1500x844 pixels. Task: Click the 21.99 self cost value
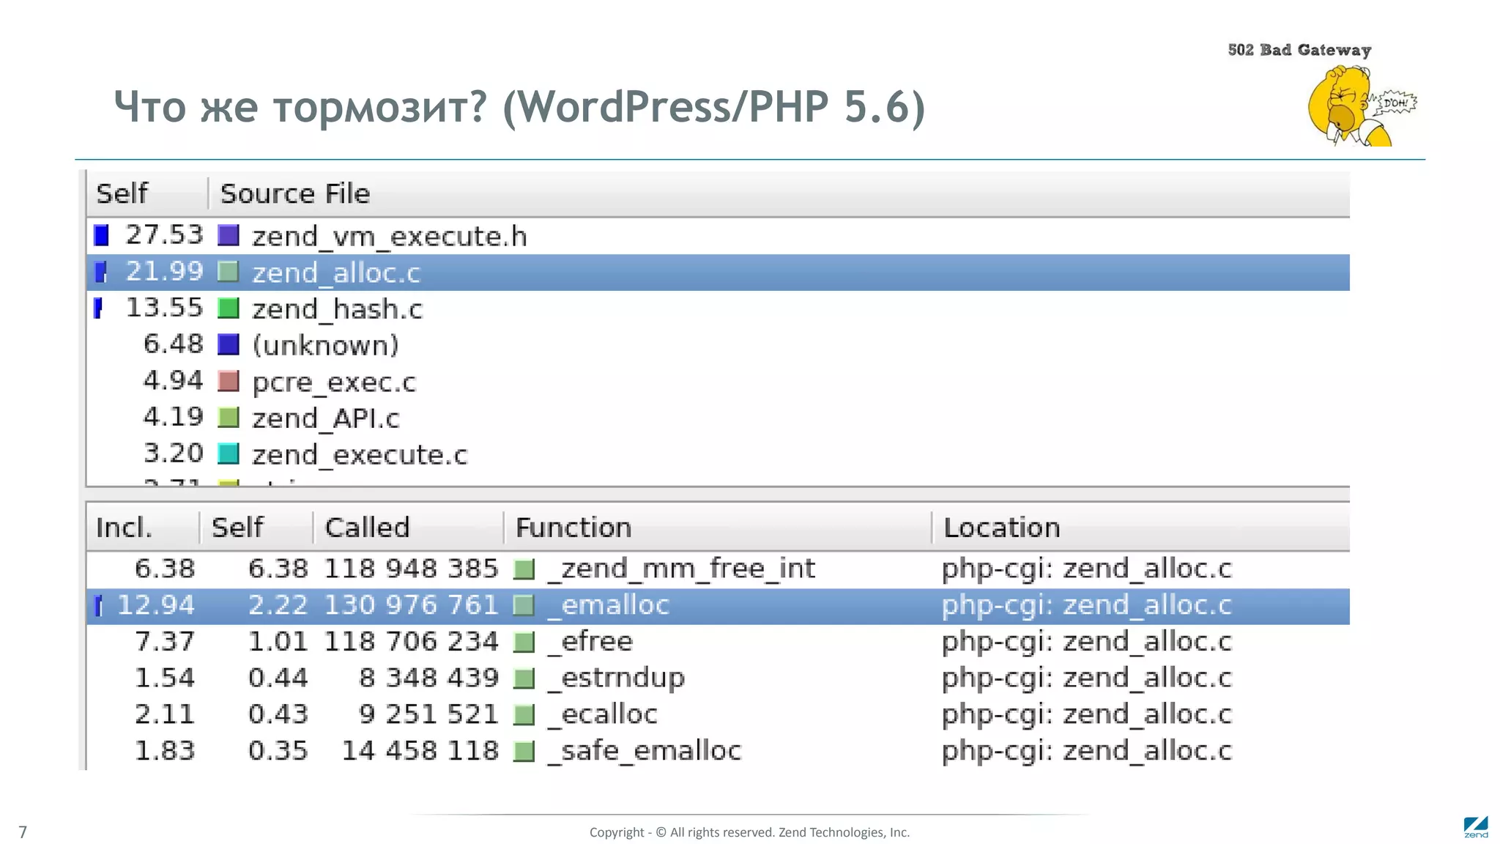pos(164,271)
